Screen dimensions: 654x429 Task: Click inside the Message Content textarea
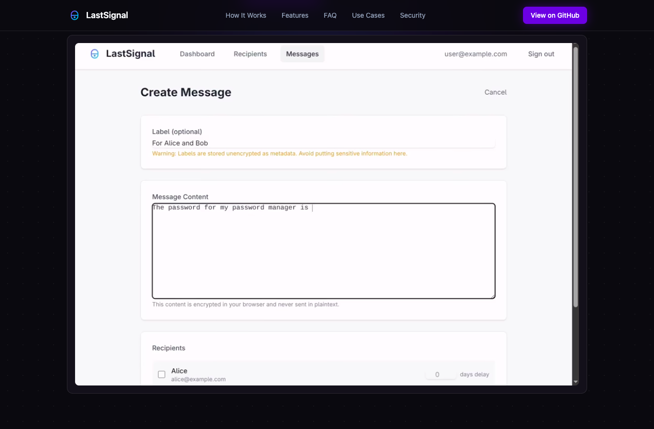[324, 251]
